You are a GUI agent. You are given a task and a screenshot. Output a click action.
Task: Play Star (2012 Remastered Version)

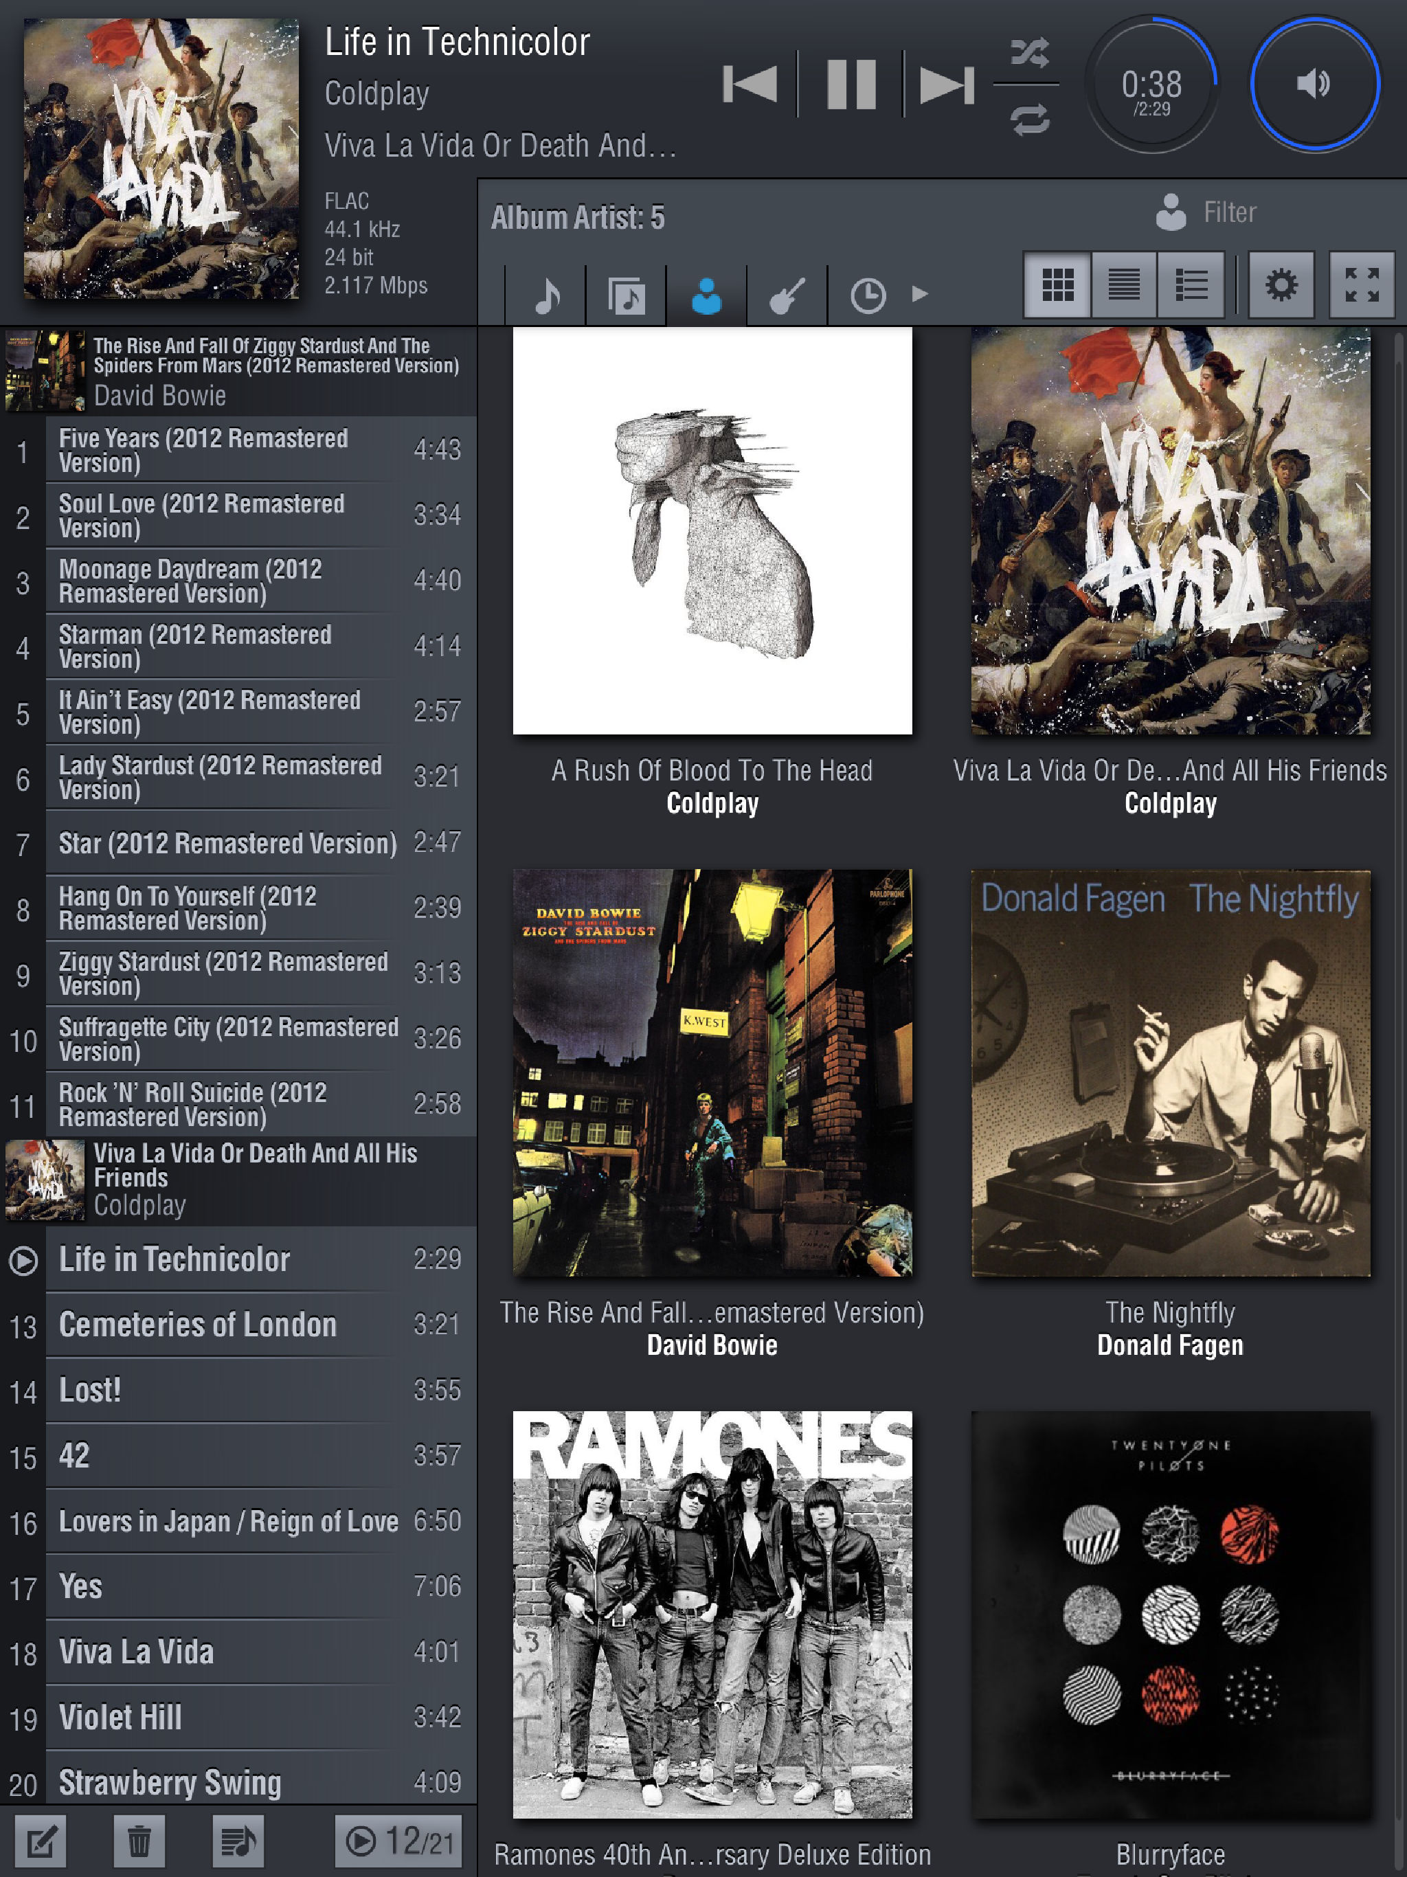coord(238,842)
